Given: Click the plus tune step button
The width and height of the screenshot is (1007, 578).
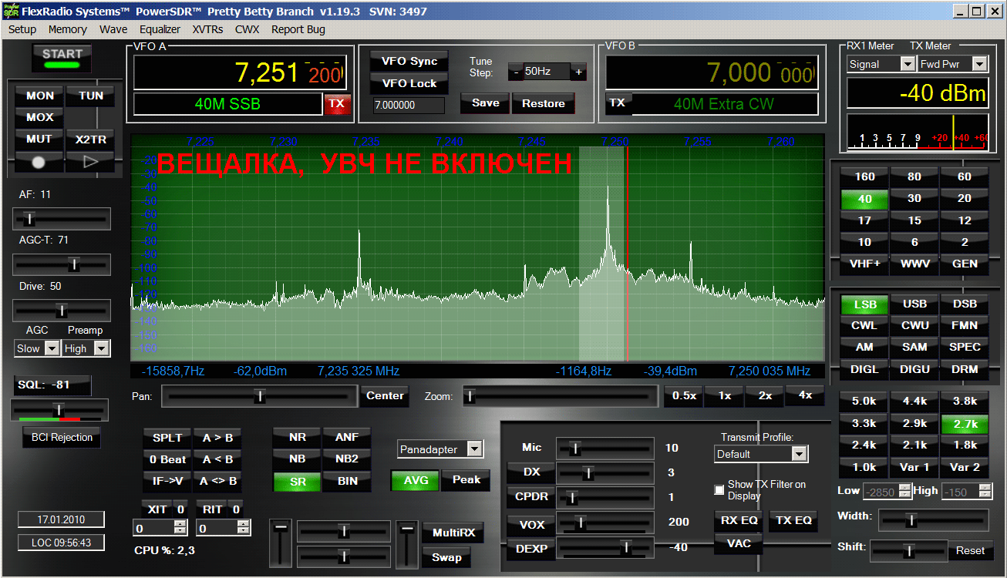Looking at the screenshot, I should click(x=578, y=72).
